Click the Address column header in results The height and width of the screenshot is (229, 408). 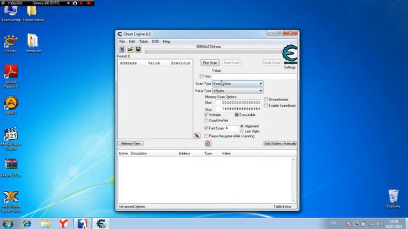coord(128,63)
